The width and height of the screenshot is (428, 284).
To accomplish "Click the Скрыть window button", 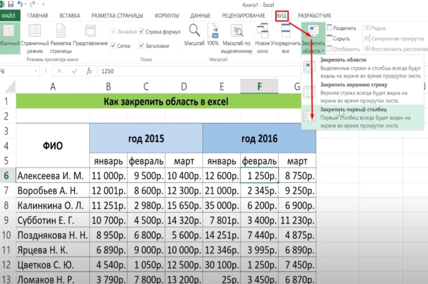I will point(338,38).
